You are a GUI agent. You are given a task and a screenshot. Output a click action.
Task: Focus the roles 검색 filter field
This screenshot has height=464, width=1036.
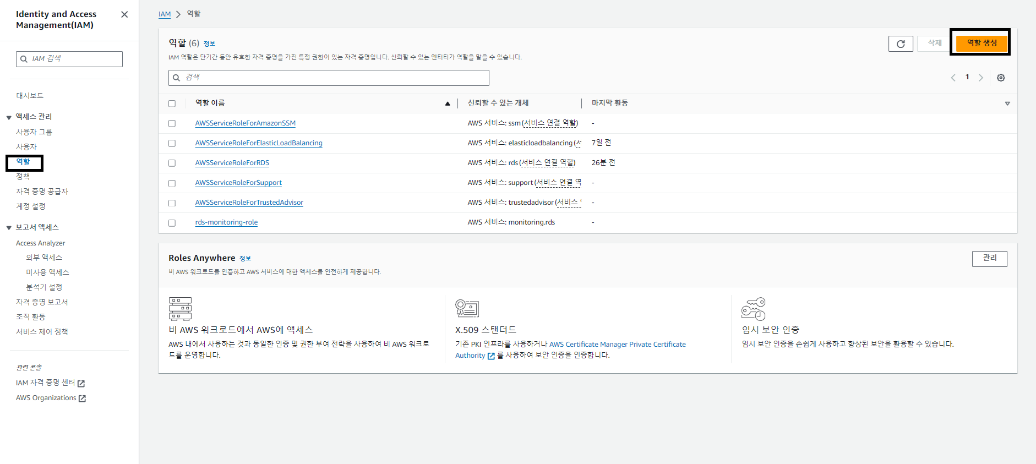tap(329, 78)
